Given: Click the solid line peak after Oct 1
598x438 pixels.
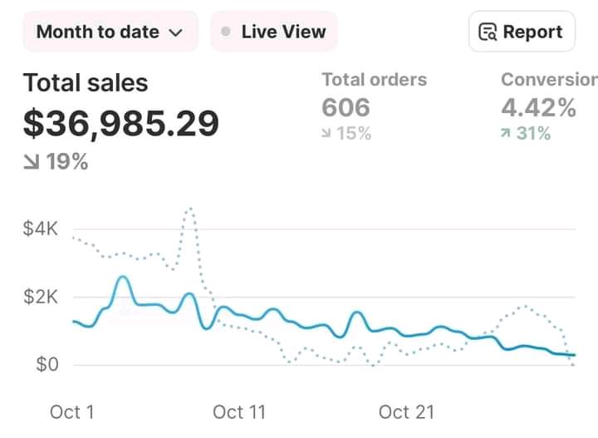Looking at the screenshot, I should (x=123, y=278).
